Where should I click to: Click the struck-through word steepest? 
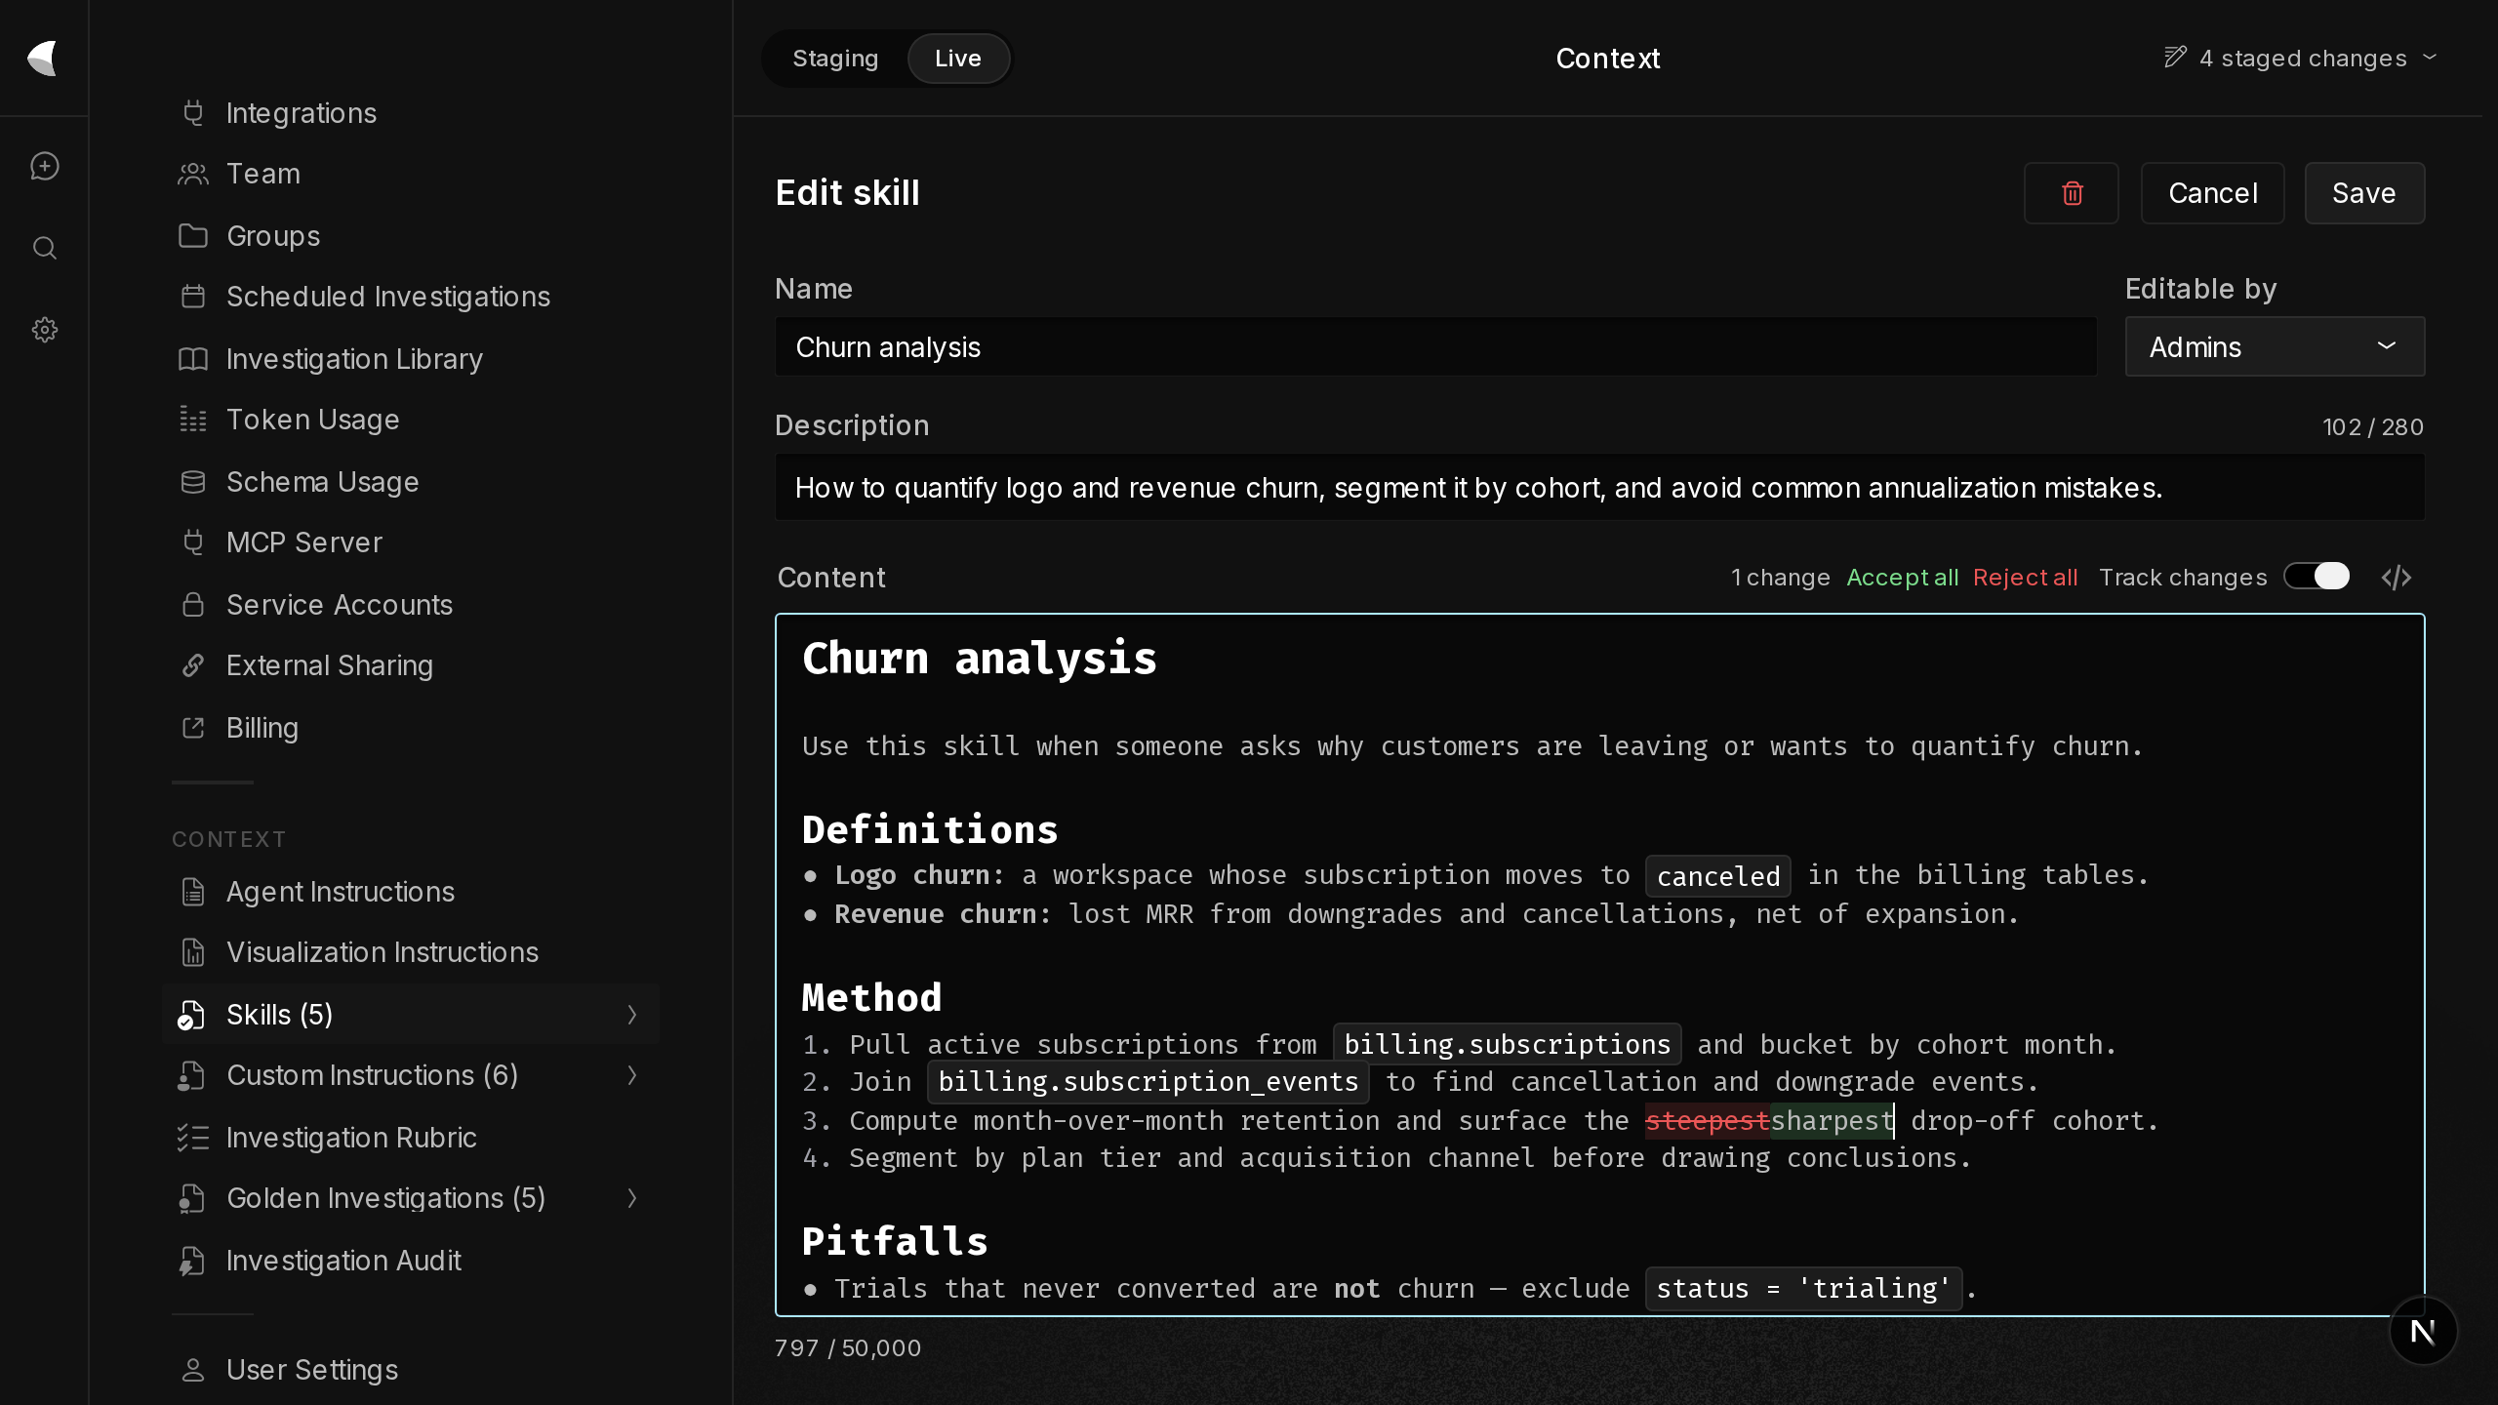click(x=1707, y=1121)
